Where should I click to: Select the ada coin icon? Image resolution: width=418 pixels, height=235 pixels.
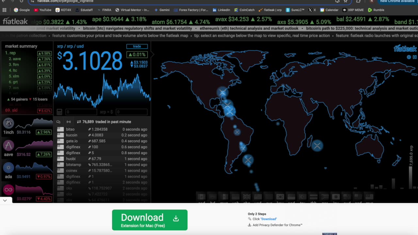coord(8,168)
